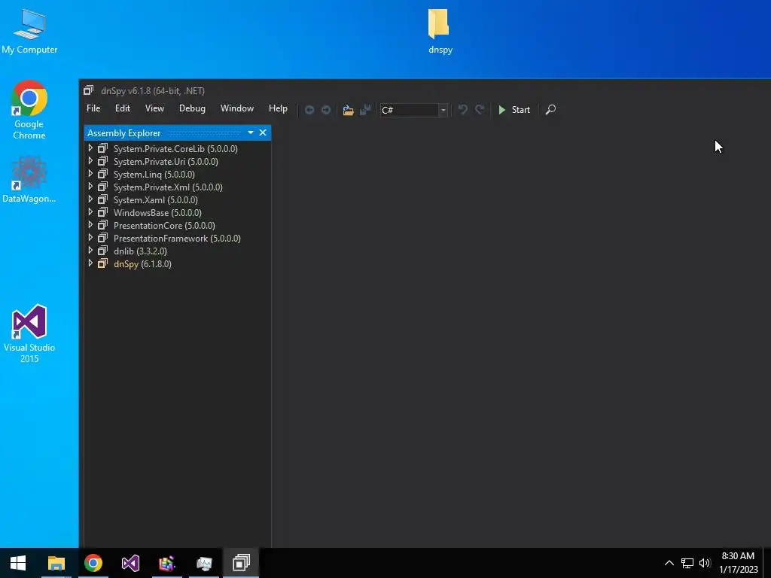The height and width of the screenshot is (578, 771).
Task: Expand the PresentationCore node
Action: coord(90,224)
